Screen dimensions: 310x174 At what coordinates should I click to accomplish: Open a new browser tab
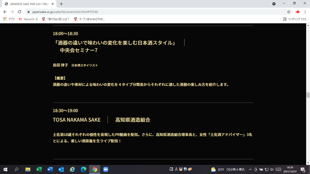point(61,4)
